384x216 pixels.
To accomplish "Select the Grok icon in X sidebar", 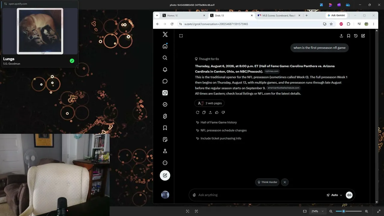I will pos(165,93).
